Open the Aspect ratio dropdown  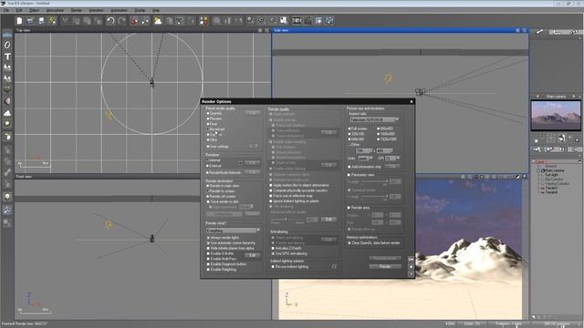point(374,119)
